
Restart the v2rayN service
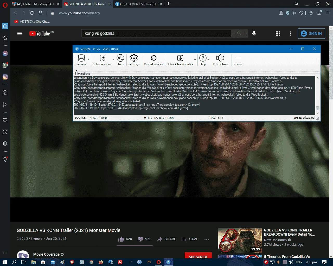click(153, 60)
